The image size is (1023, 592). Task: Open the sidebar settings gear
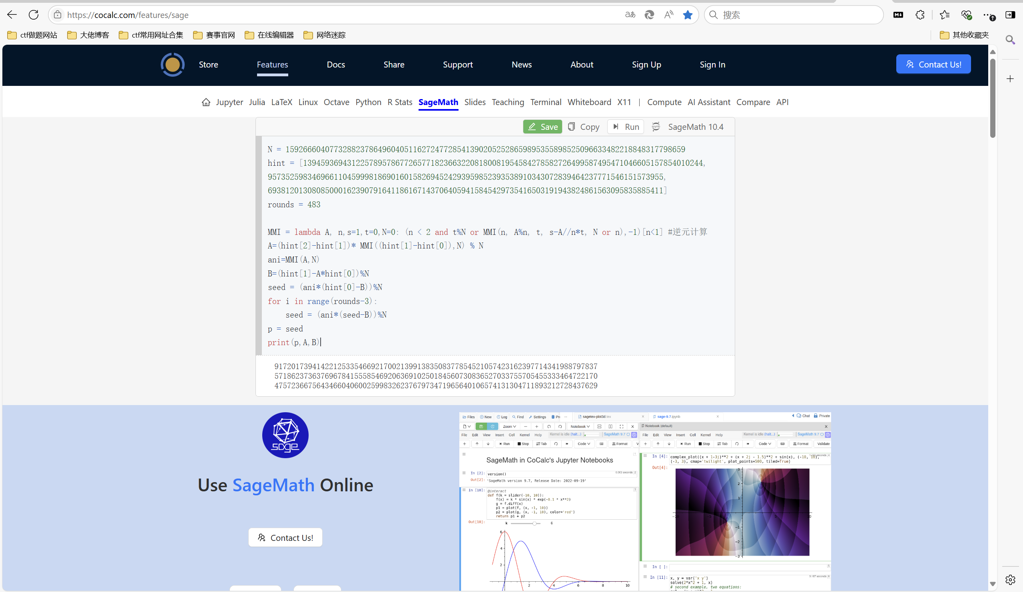(1010, 580)
